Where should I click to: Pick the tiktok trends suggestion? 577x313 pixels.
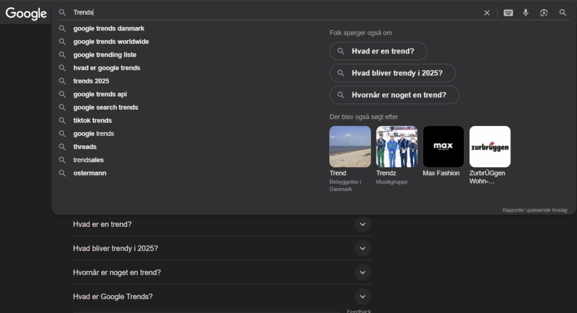pyautogui.click(x=92, y=120)
